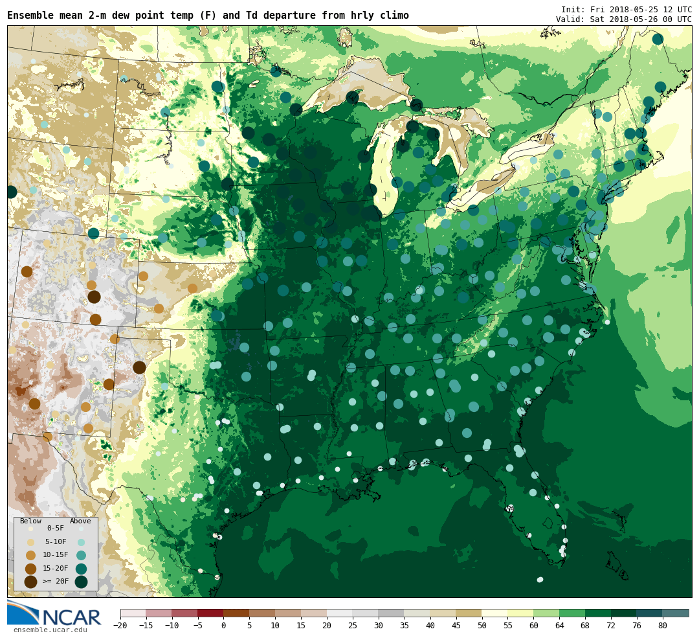Pick the 68 to 72 dark green swatch

[x=599, y=613]
